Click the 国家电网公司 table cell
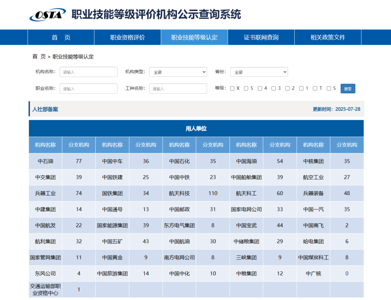 [x=246, y=209]
